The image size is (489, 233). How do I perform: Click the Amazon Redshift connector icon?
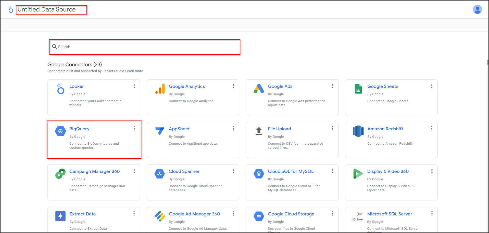pos(358,131)
